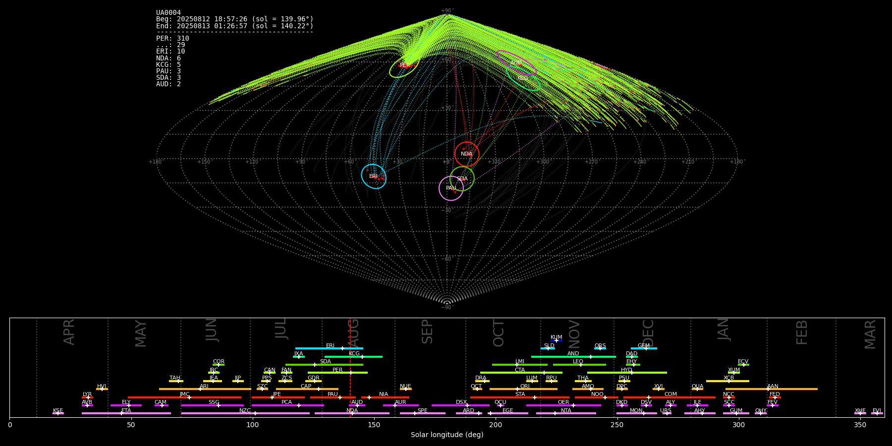Click the EVI shower label in the timeline
Screen dimensions: 892x446
click(x=877, y=410)
